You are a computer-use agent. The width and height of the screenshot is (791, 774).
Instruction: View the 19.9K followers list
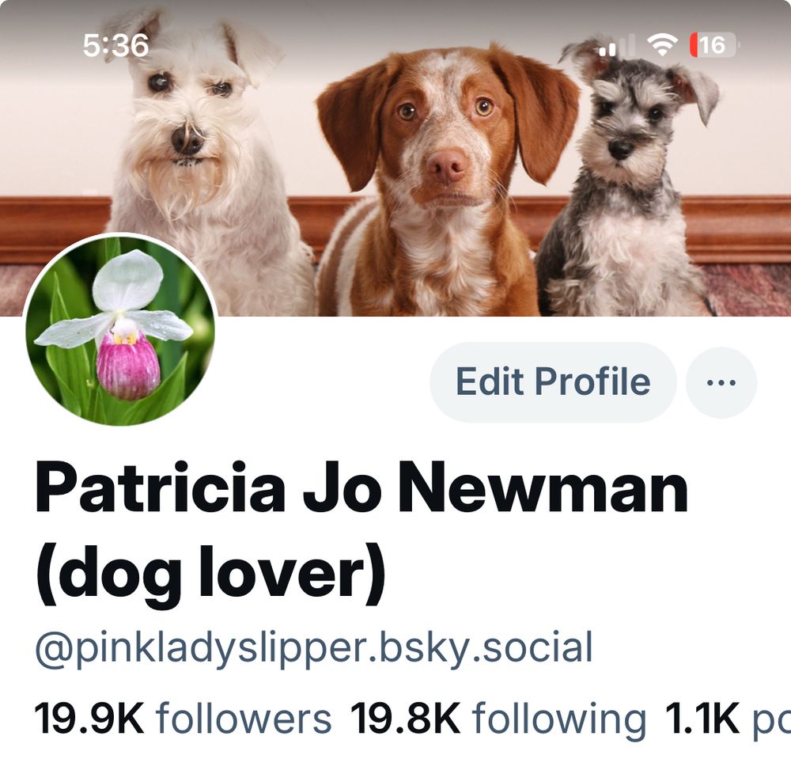coord(184,719)
